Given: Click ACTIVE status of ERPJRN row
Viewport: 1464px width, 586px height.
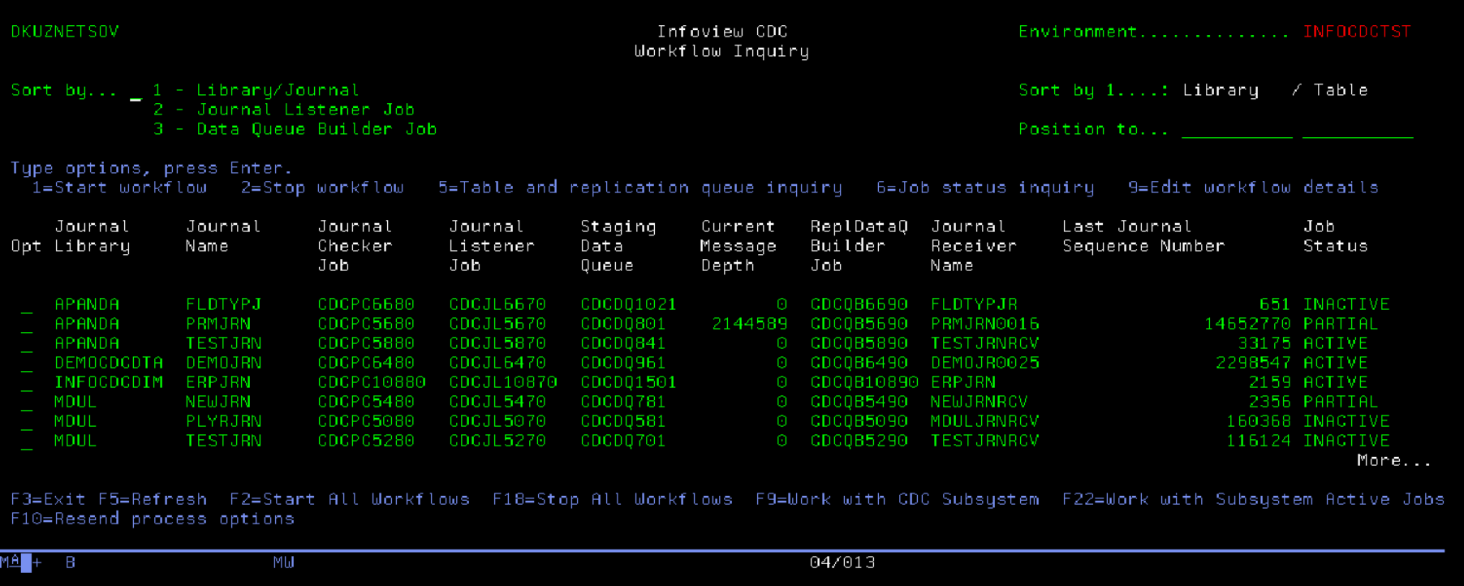Looking at the screenshot, I should [x=1336, y=382].
